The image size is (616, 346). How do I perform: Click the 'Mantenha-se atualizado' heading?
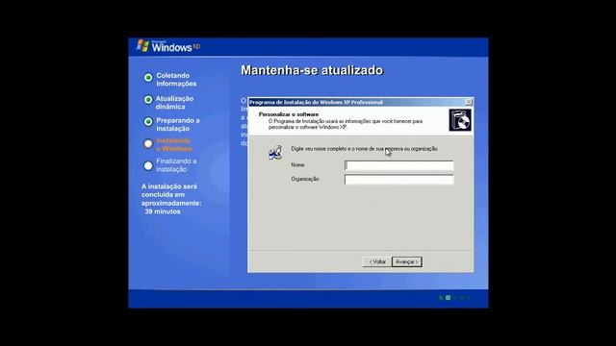[x=312, y=70]
